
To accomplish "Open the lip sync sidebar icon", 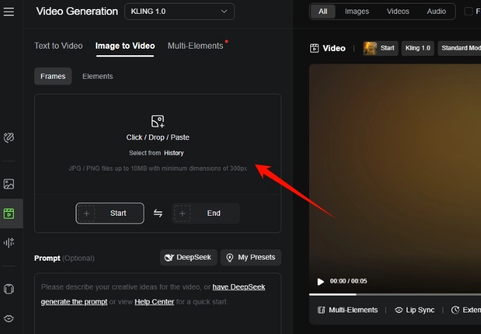I will (8, 318).
